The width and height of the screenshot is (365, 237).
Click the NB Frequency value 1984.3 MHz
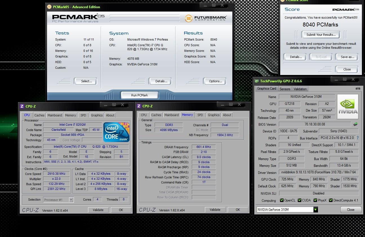click(225, 135)
